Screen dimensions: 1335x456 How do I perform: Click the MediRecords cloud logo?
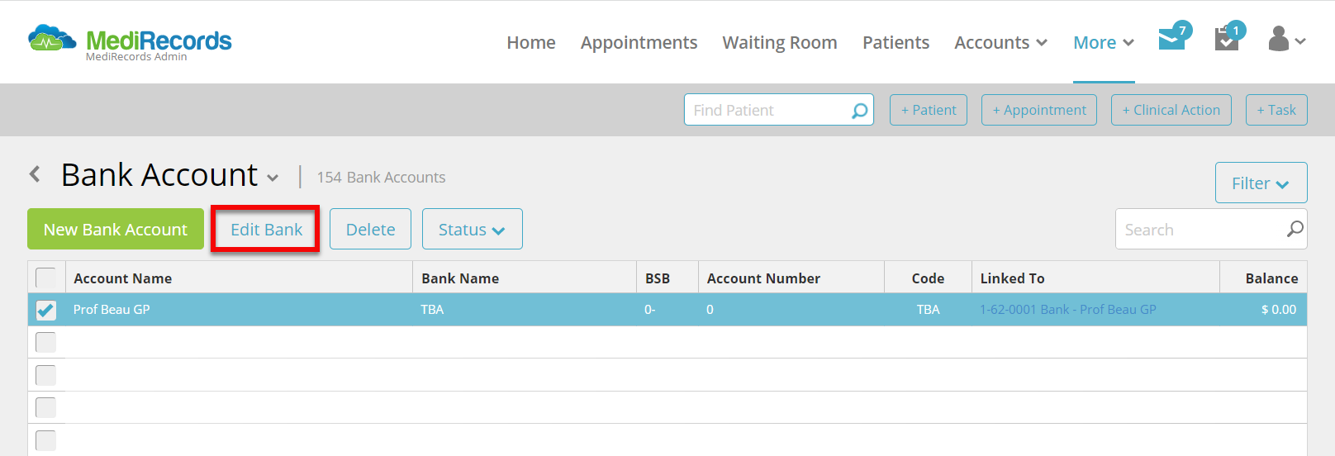[x=51, y=38]
